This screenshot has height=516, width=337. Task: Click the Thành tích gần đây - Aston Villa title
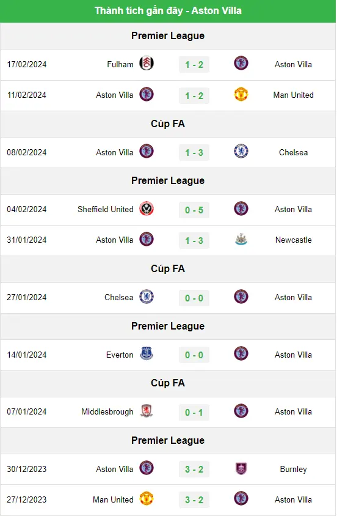click(168, 10)
